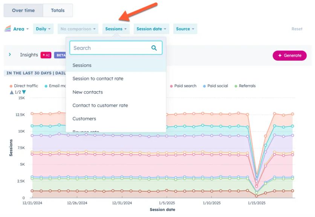Click the Reset link
The image size is (315, 217).
point(297,29)
